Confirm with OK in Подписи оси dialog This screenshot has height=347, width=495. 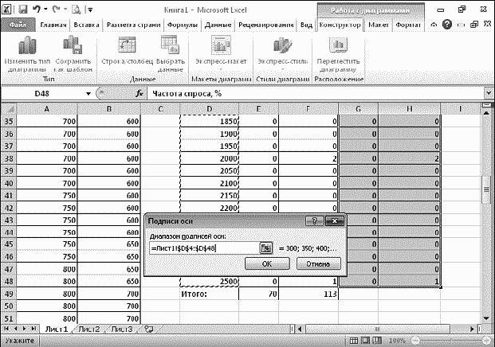tap(267, 263)
